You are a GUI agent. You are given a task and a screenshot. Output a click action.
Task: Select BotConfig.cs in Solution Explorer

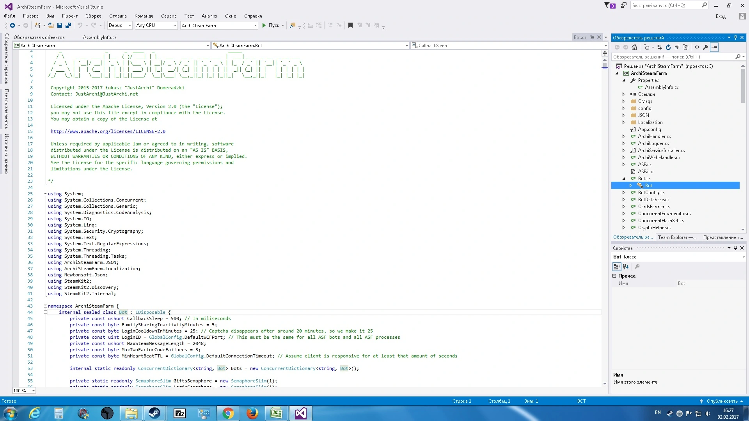651,193
